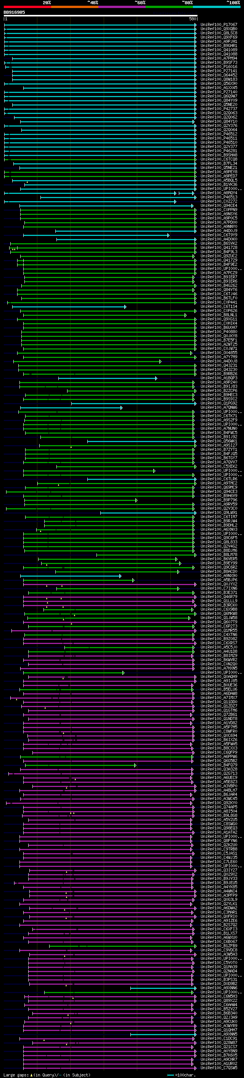Open the UniRef100_B9GHR1 hit link

pos(218,46)
